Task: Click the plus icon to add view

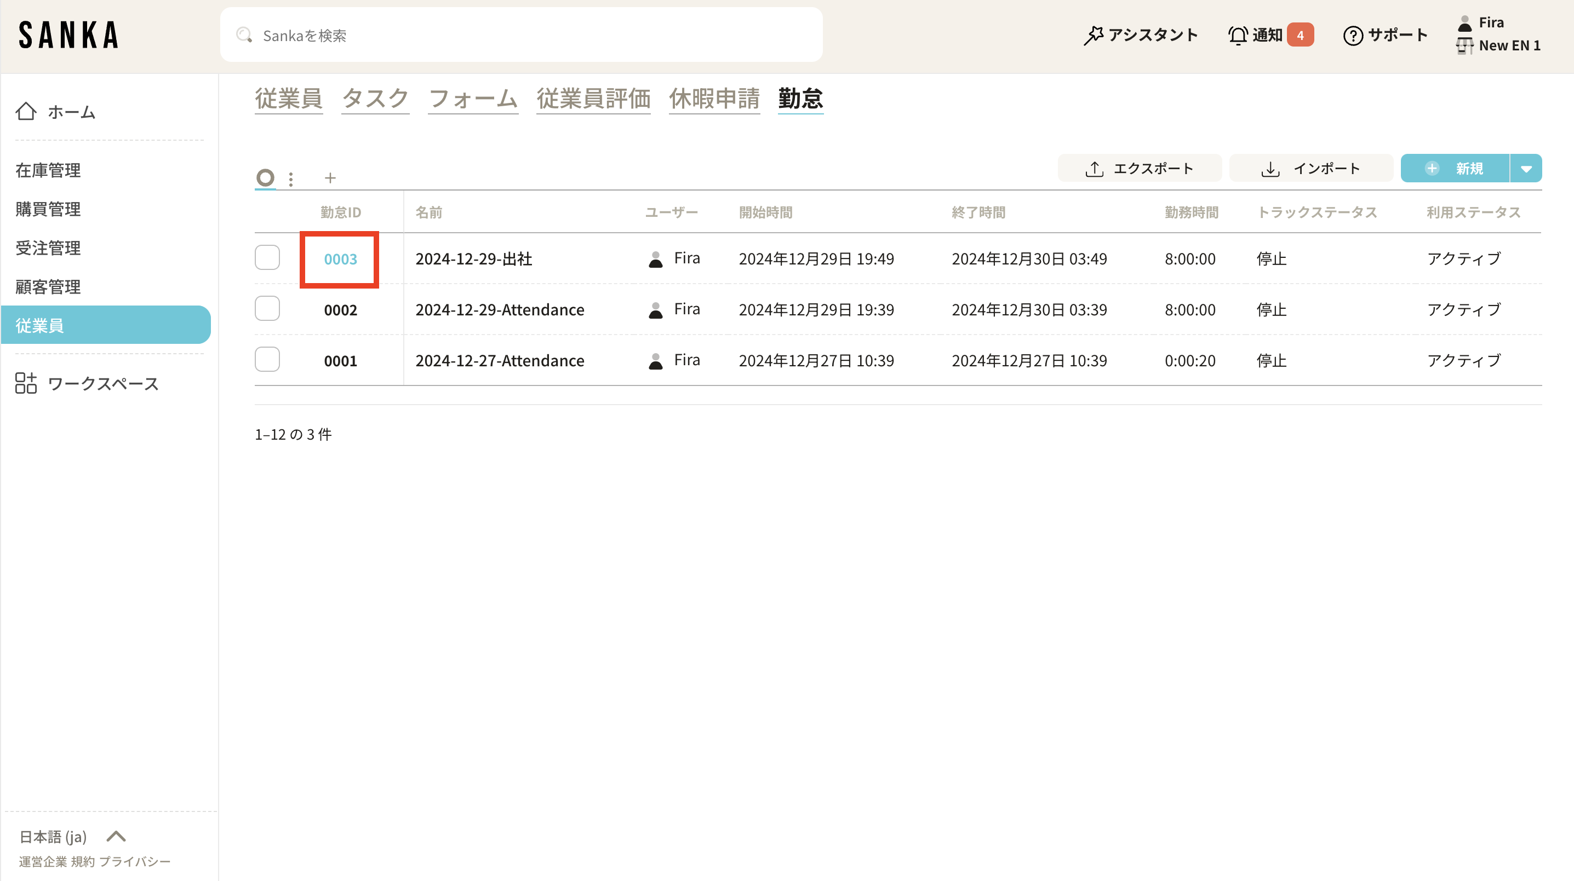Action: (330, 178)
